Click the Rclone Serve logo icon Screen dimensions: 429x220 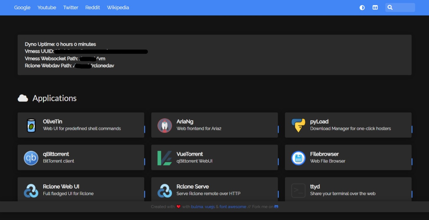165,191
